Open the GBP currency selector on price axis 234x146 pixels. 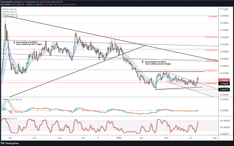point(226,9)
